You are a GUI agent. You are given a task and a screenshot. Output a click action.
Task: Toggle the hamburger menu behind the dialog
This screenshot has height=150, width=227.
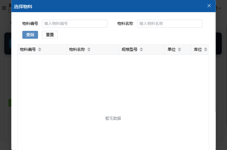[4, 8]
